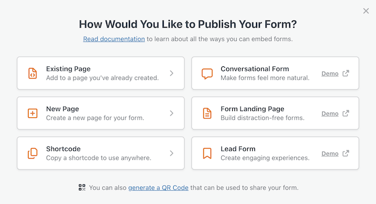Click the Lead Form bookmark icon
The height and width of the screenshot is (204, 376).
click(207, 153)
